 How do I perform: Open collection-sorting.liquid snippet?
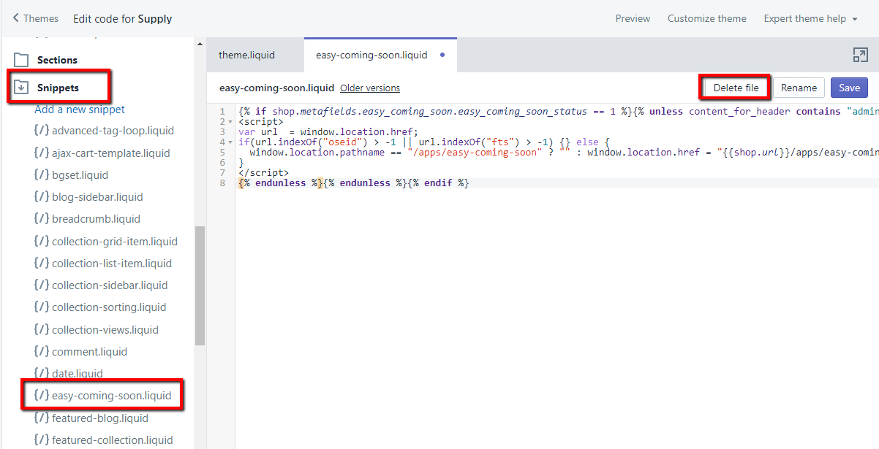[x=109, y=307]
